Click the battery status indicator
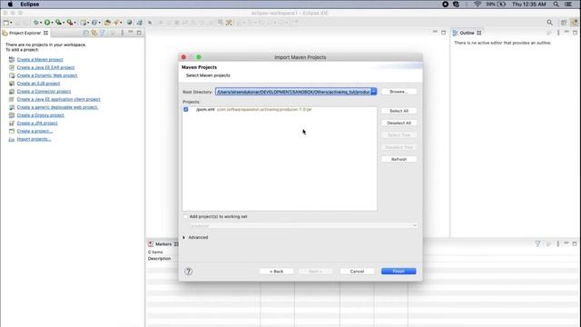Screen dimensions: 581x327 (497, 4)
